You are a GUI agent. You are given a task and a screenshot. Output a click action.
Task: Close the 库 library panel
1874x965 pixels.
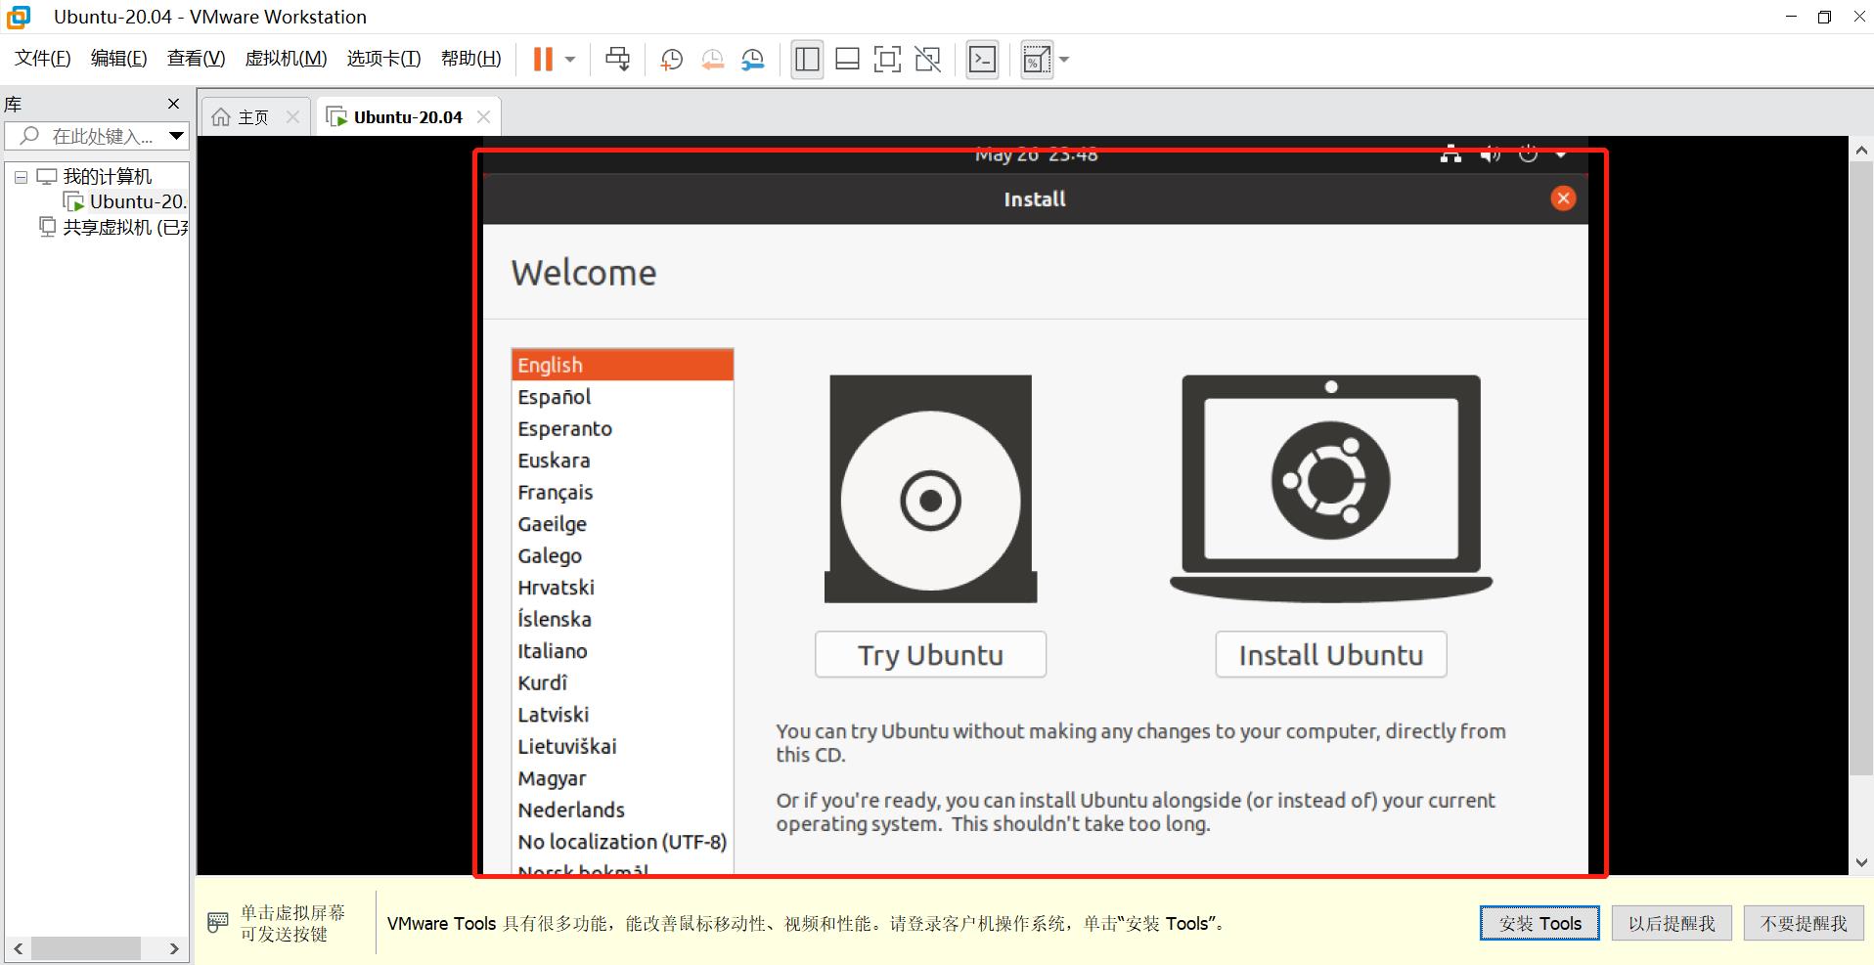(173, 104)
